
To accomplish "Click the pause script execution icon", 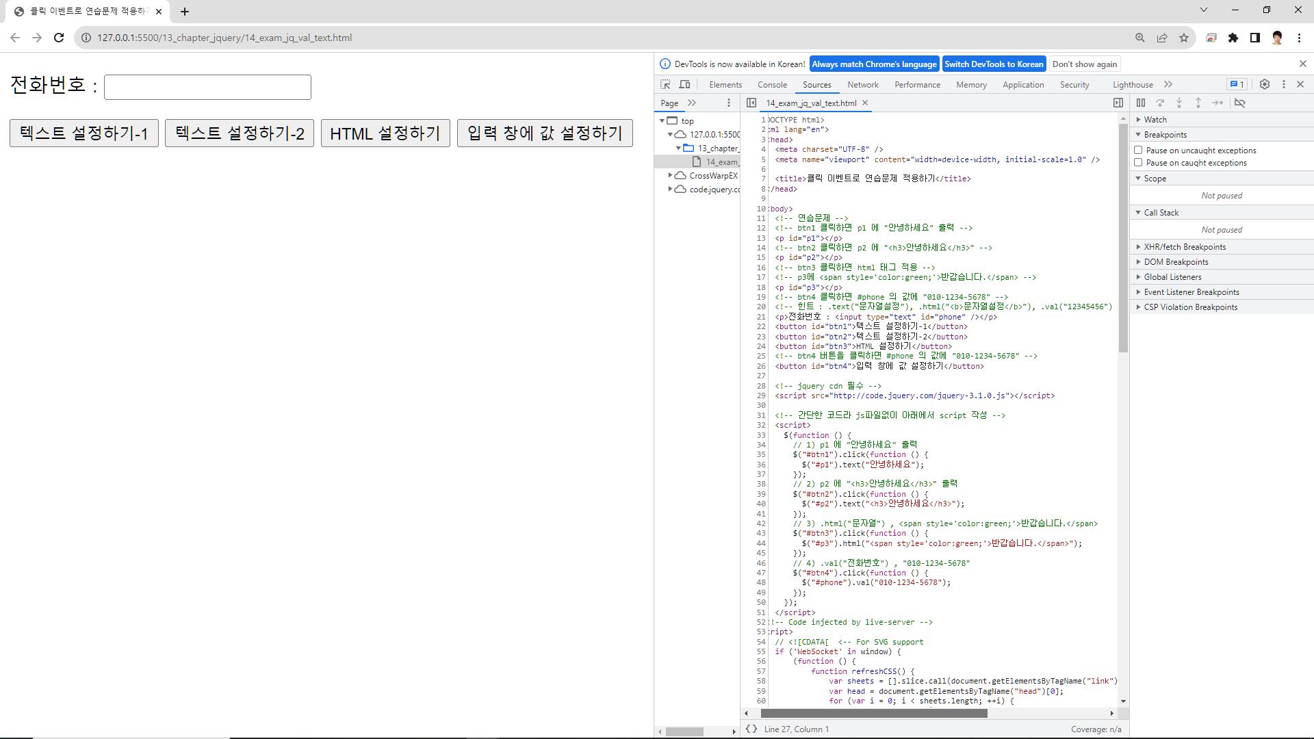I will (1141, 103).
